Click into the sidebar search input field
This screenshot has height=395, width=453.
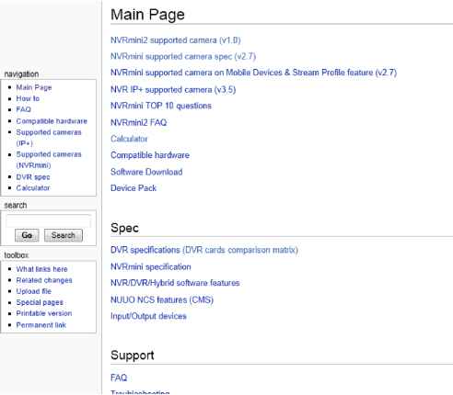(49, 220)
